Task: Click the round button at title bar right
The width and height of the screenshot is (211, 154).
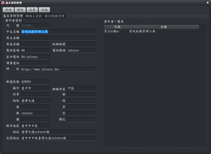Action: [x=208, y=2]
